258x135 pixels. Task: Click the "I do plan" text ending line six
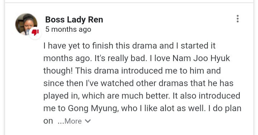(x=225, y=109)
